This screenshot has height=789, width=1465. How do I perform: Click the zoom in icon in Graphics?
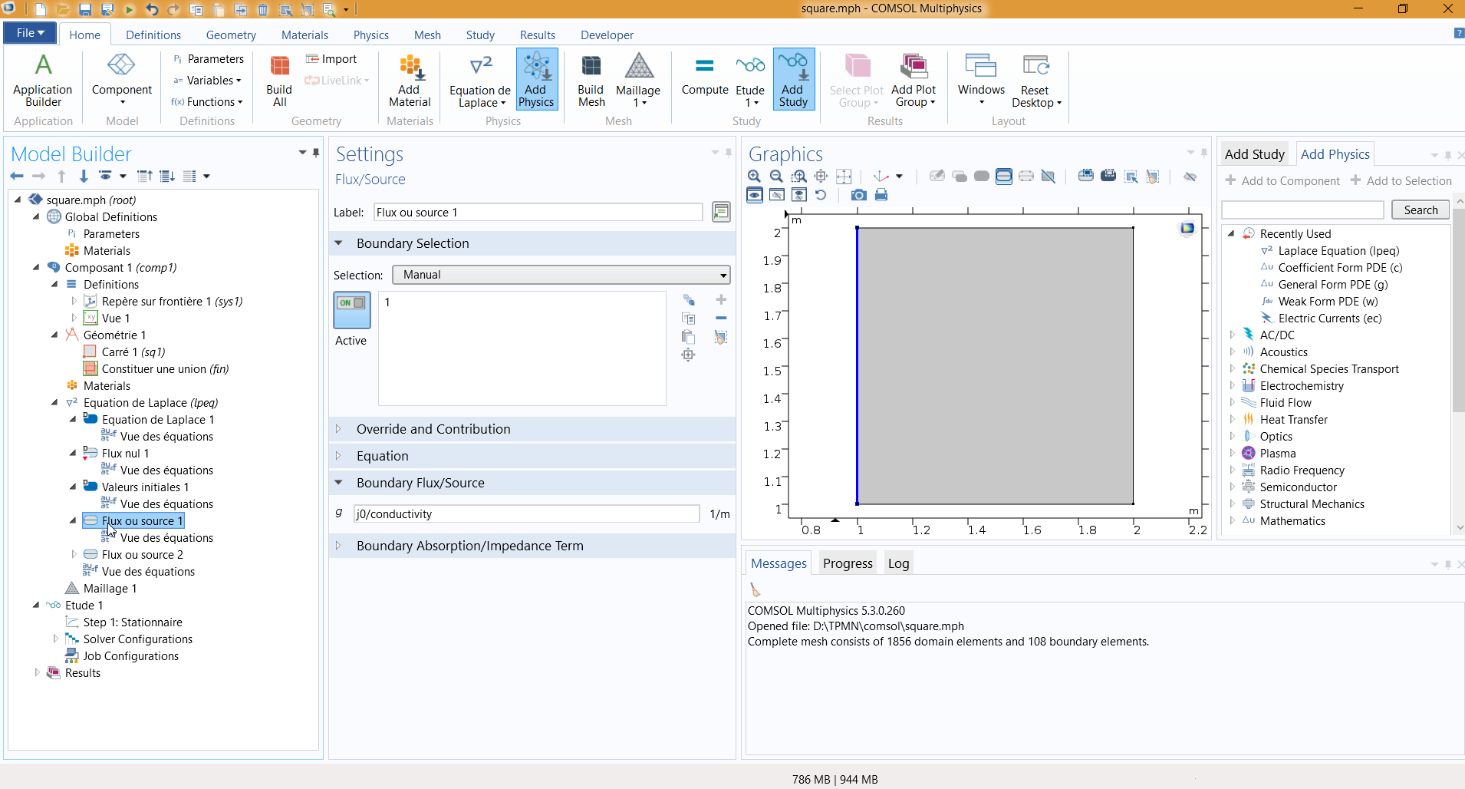pos(755,177)
